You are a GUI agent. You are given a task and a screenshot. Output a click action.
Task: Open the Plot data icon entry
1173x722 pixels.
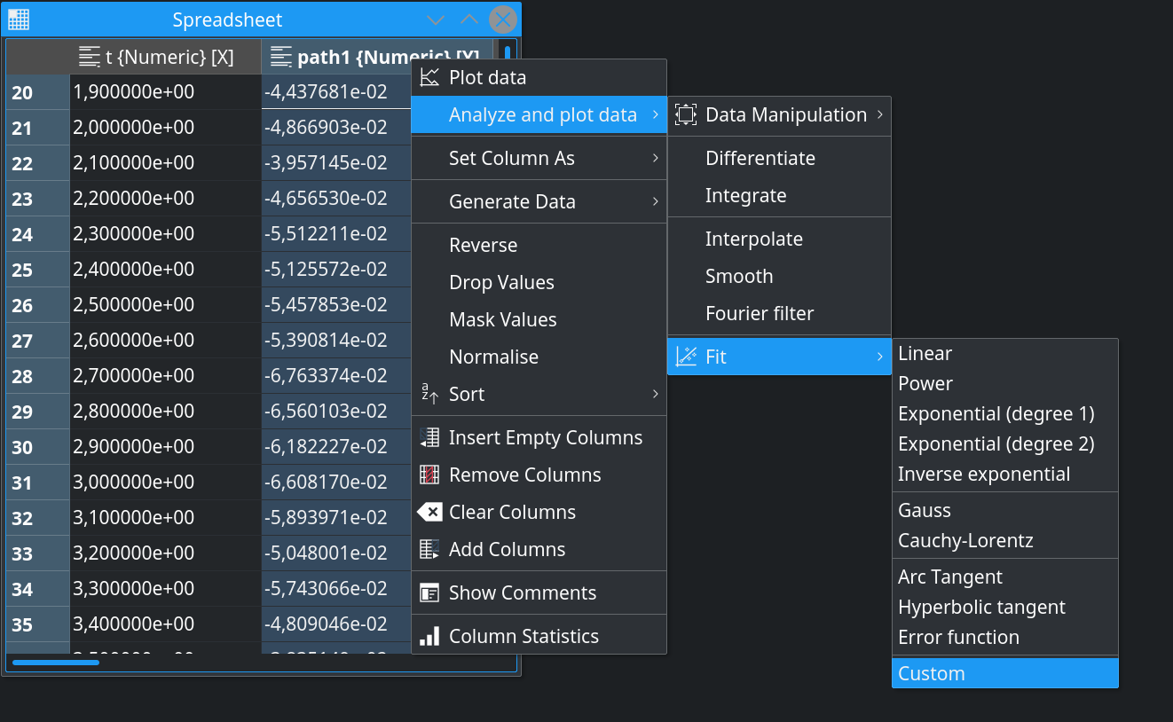tap(429, 77)
